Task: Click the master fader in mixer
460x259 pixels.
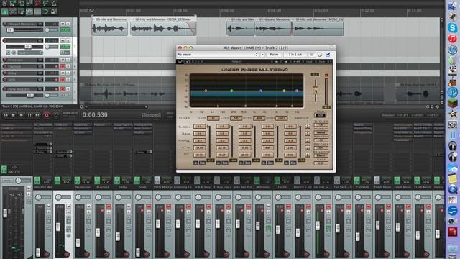Action: coord(5,213)
